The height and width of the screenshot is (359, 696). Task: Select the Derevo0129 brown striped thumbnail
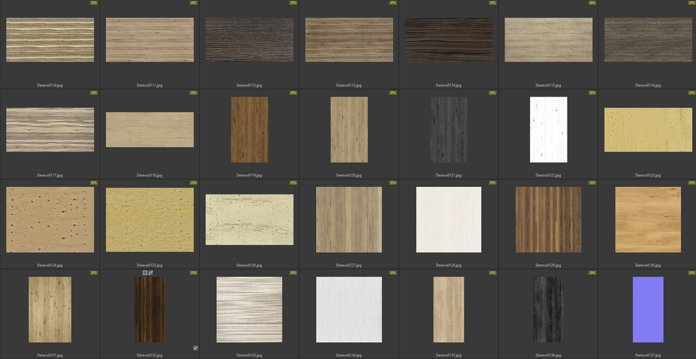548,220
